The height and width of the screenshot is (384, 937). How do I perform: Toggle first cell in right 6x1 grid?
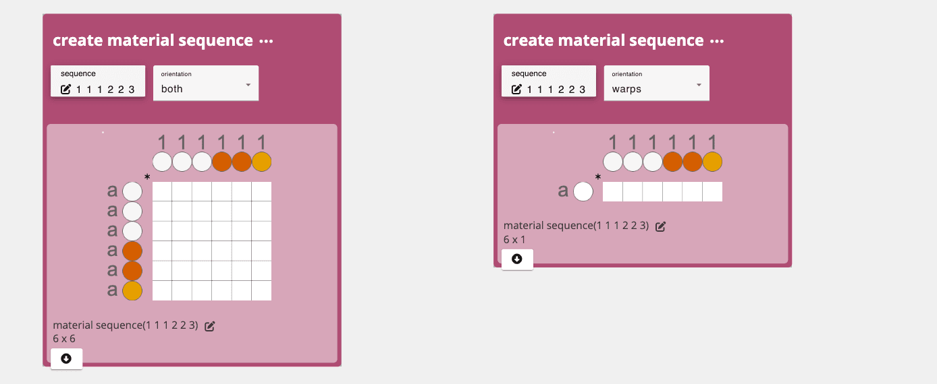[612, 191]
